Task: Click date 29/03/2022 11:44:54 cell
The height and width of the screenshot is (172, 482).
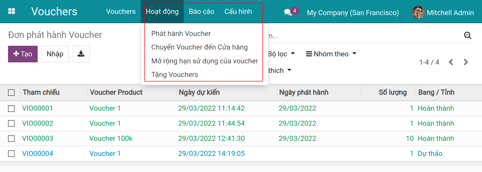Action: click(x=211, y=123)
